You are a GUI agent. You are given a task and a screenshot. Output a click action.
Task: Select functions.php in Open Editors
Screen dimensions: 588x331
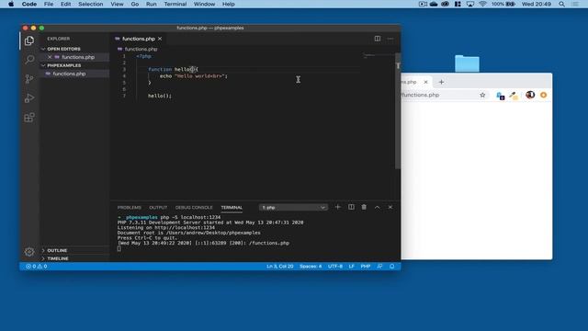click(x=78, y=57)
